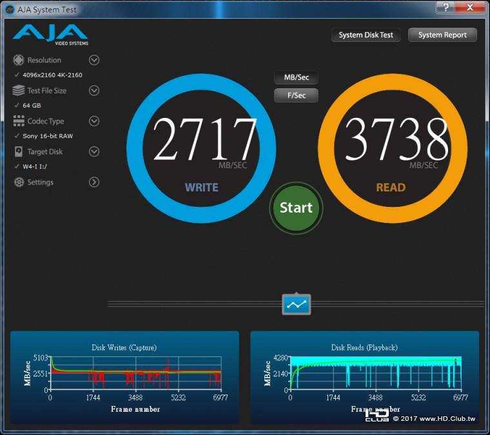Switch units to MB/Sec
490x435 pixels.
296,77
